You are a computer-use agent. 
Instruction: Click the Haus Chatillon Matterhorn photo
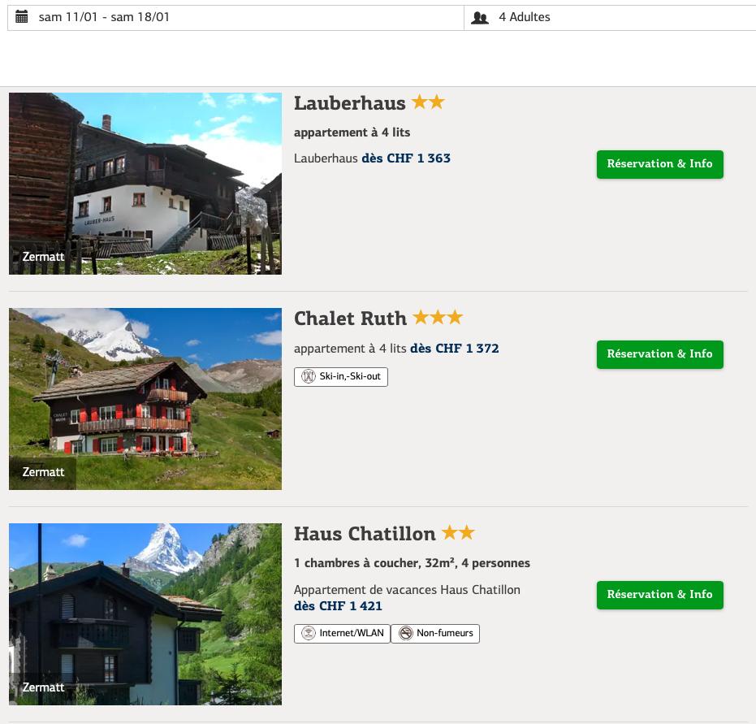(x=145, y=614)
